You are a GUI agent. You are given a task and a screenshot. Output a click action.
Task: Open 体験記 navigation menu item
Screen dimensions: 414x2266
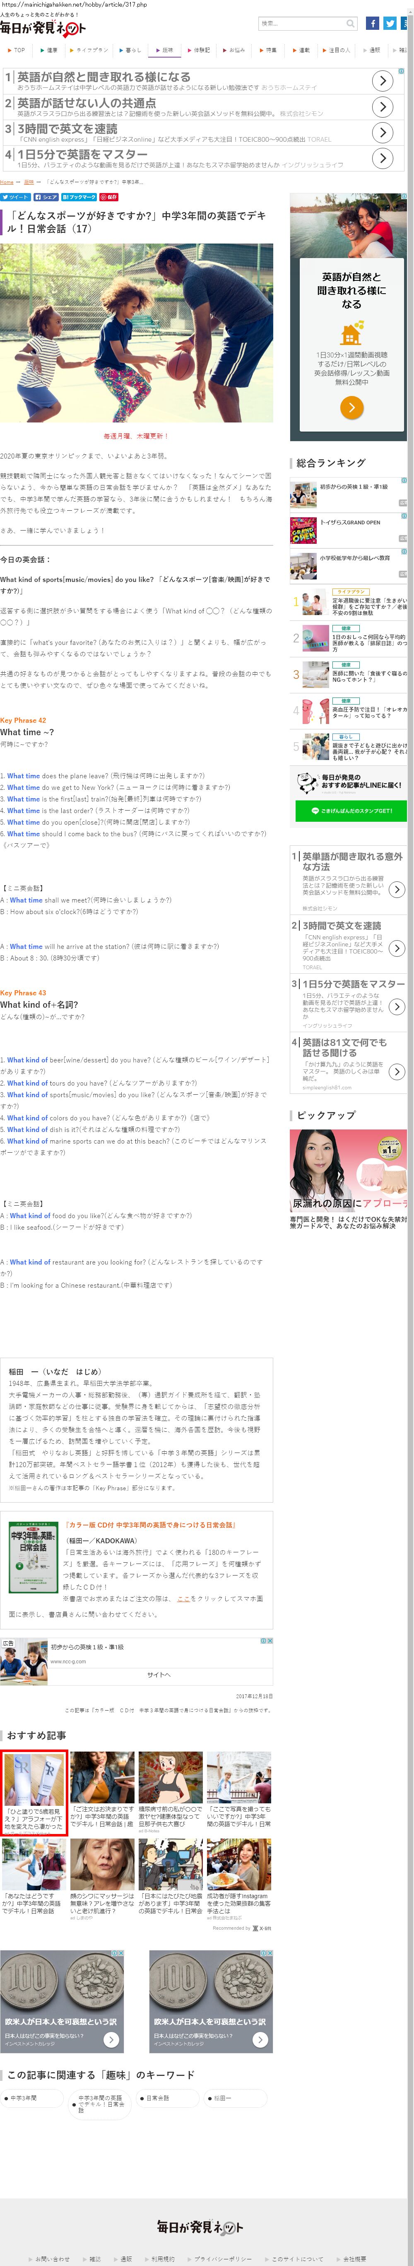(199, 50)
